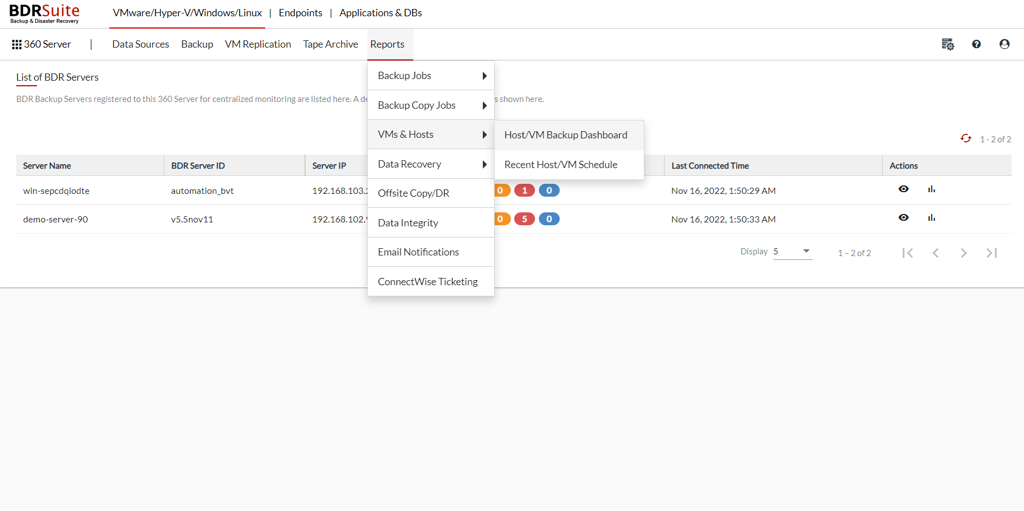Open the user account profile icon
Screen dimensions: 1024x511
pos(1004,44)
